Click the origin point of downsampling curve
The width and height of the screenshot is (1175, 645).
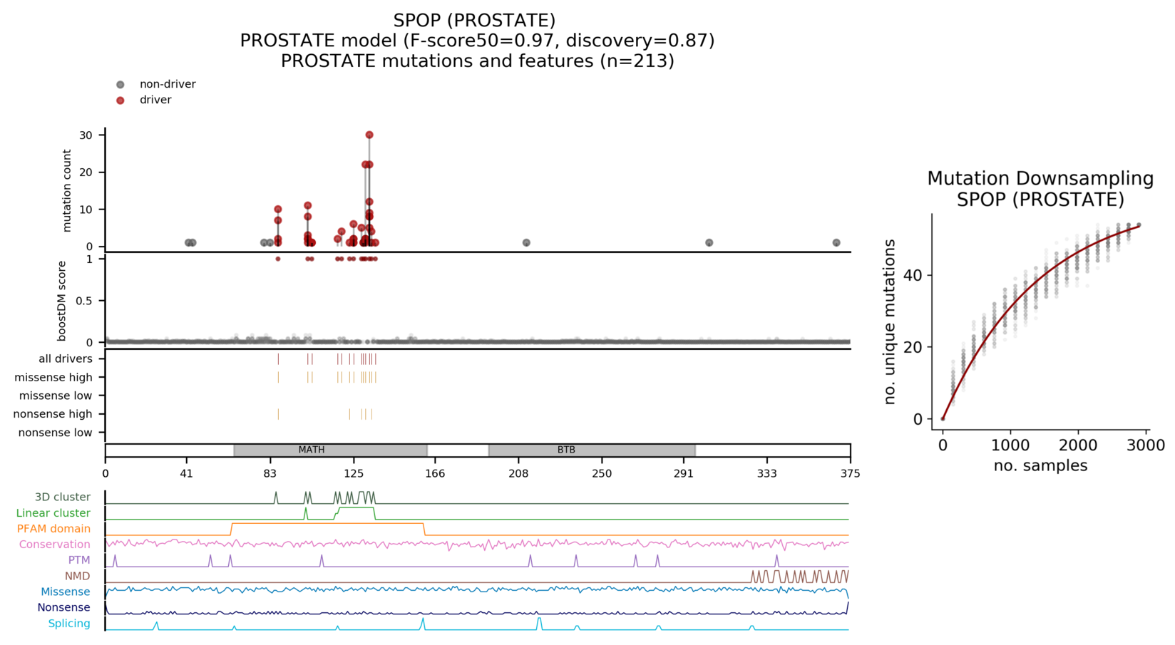tap(943, 419)
